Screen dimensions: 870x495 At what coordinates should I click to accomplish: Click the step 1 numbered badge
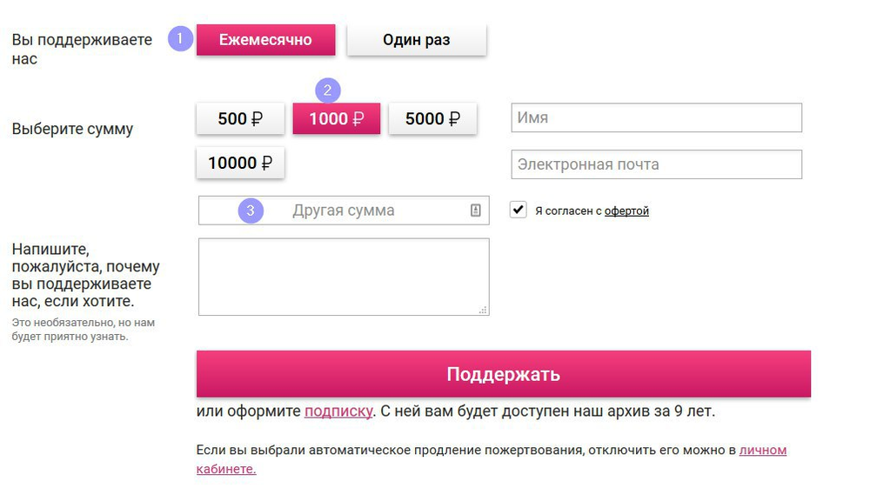pyautogui.click(x=180, y=39)
